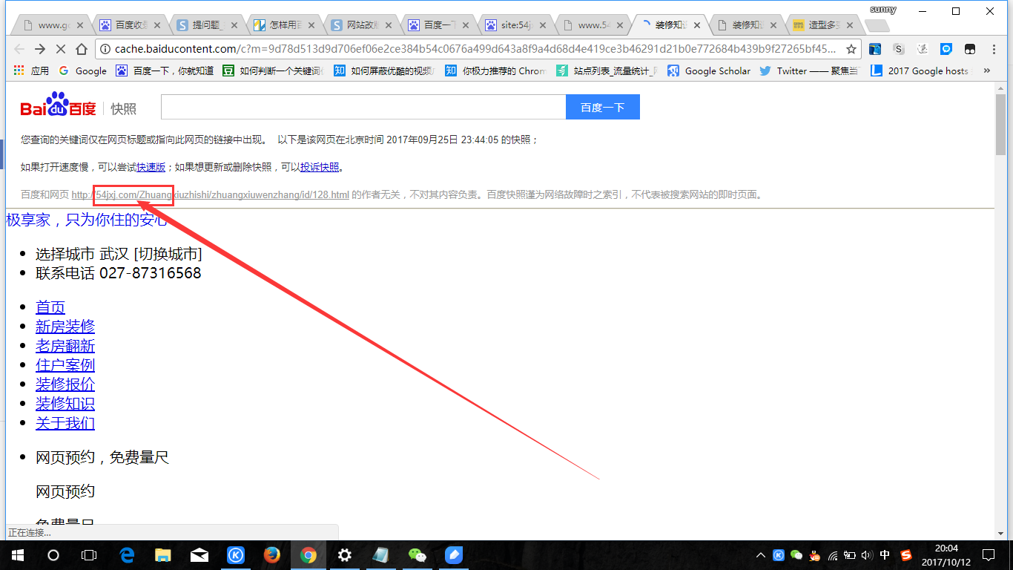The image size is (1013, 570).
Task: Click the 'S' extension icon beside address bar
Action: pos(899,49)
